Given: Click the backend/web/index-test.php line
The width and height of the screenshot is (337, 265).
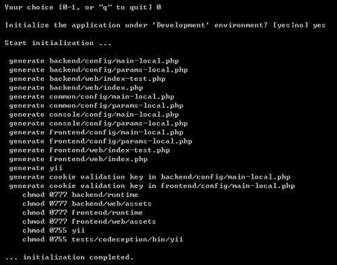Looking at the screenshot, I should coord(87,79).
